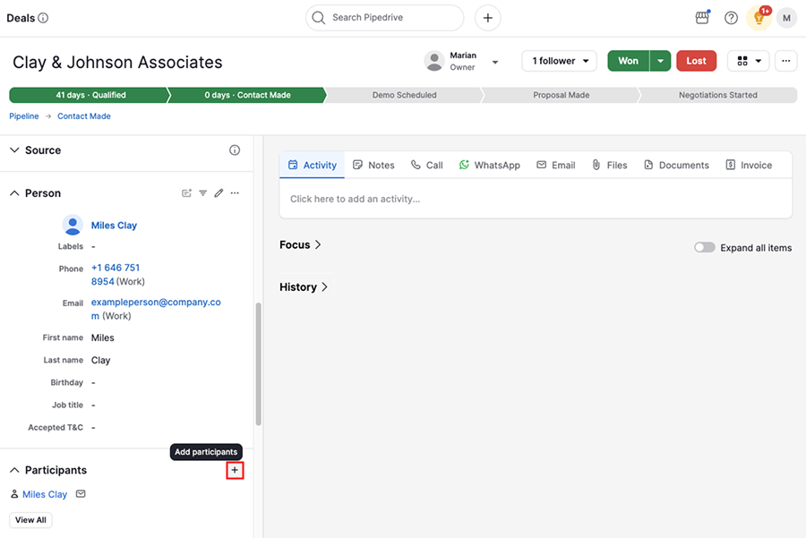This screenshot has height=538, width=806.
Task: Collapse the Person section
Action: (x=15, y=193)
